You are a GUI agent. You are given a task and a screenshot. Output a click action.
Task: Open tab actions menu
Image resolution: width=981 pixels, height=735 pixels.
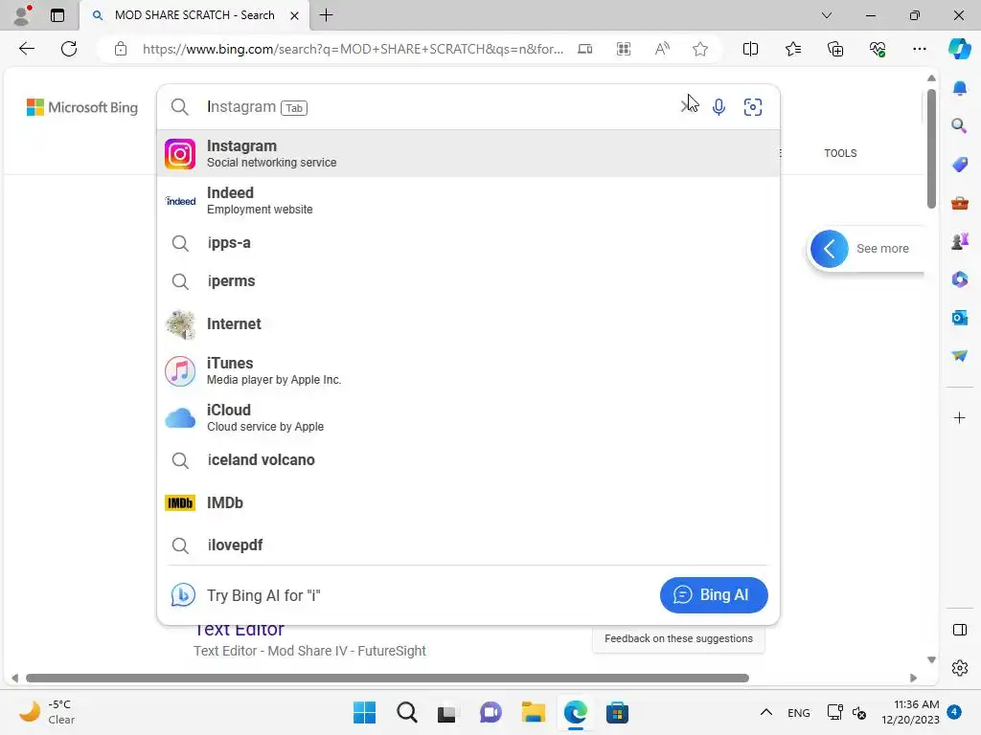click(x=57, y=15)
